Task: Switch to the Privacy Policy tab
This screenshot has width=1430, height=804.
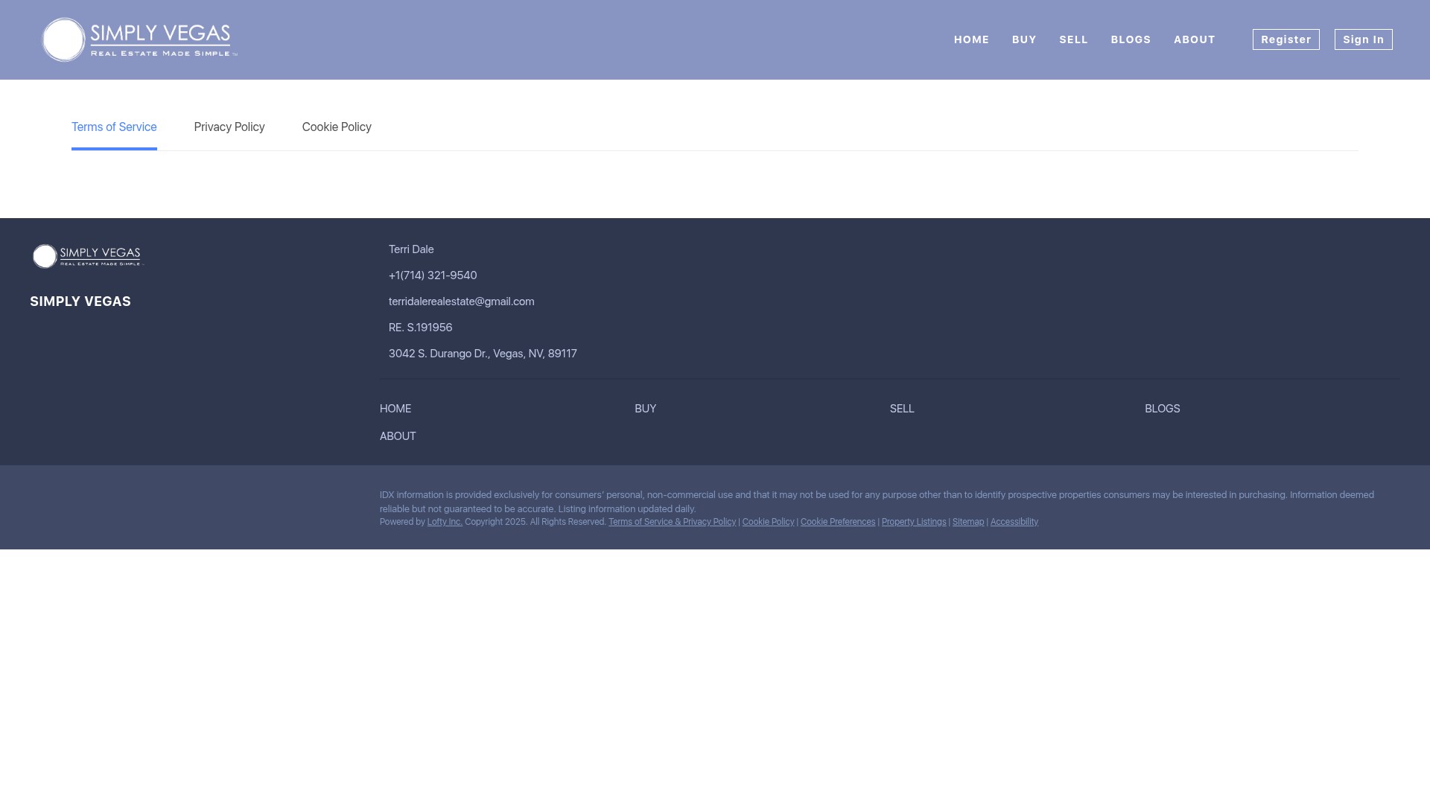Action: pyautogui.click(x=229, y=127)
